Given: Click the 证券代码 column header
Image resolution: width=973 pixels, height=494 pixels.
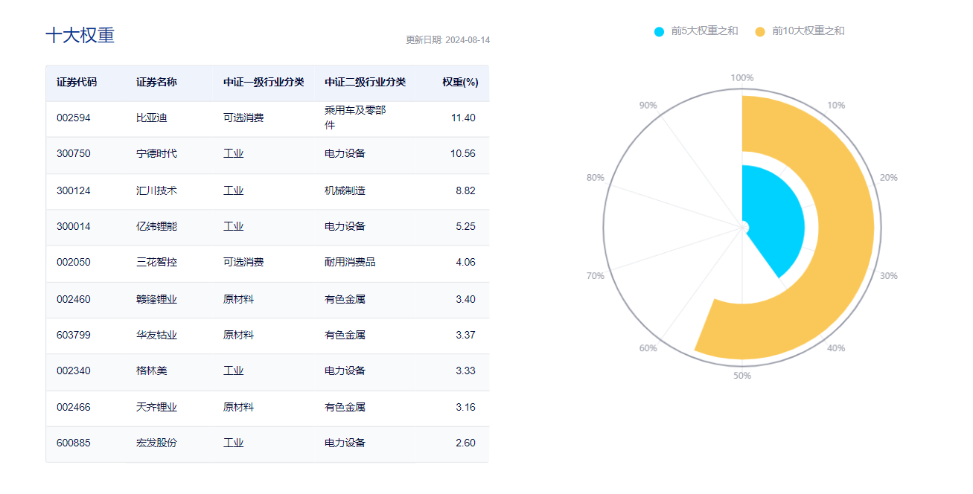Looking at the screenshot, I should [77, 83].
